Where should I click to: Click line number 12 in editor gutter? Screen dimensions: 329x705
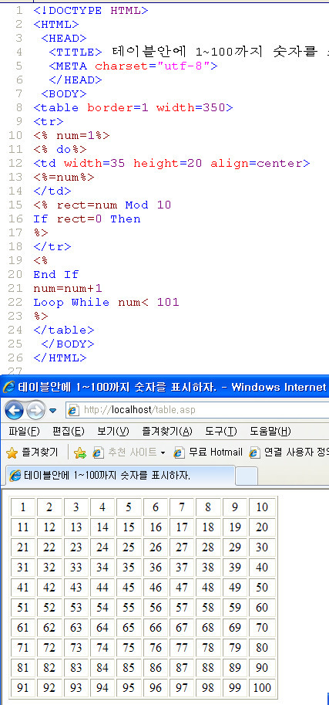click(15, 163)
